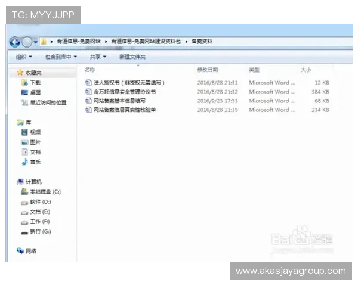Click the 视频 library icon
Screen dimensions: 358x286
(x=24, y=132)
